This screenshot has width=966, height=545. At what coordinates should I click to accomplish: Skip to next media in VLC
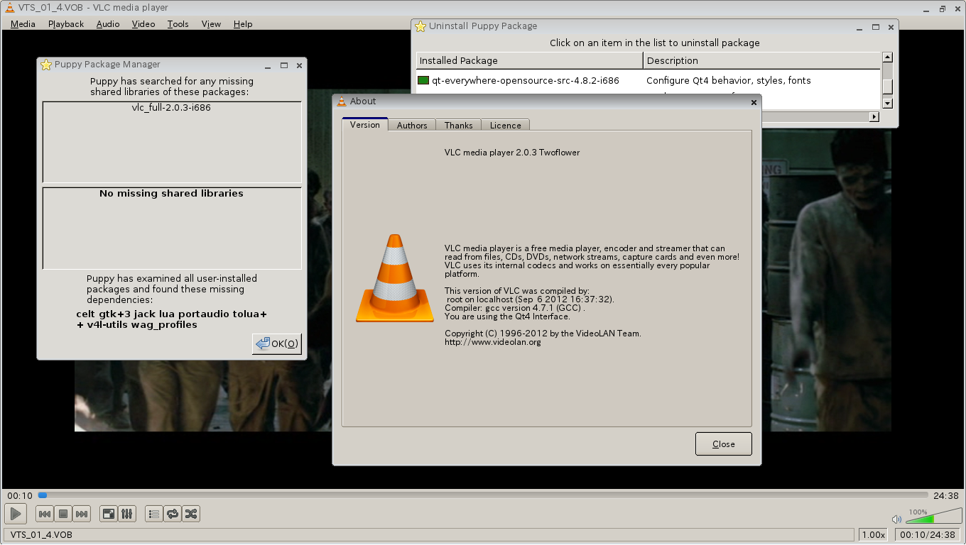[x=82, y=514]
